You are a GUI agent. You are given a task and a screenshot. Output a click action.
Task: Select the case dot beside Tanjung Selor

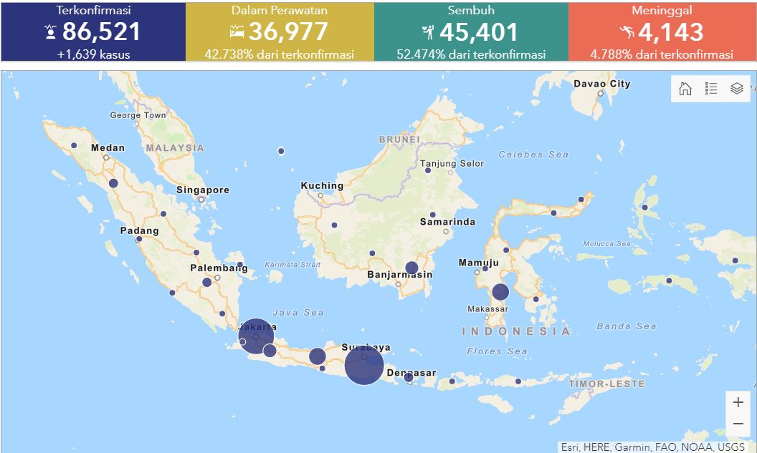click(428, 170)
